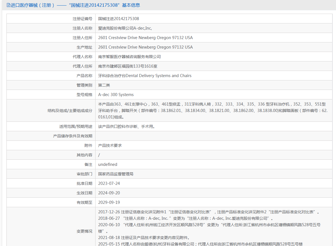
Task: Select the text 该产品供口腔科作诊断、手术用。
Action: (x=127, y=126)
